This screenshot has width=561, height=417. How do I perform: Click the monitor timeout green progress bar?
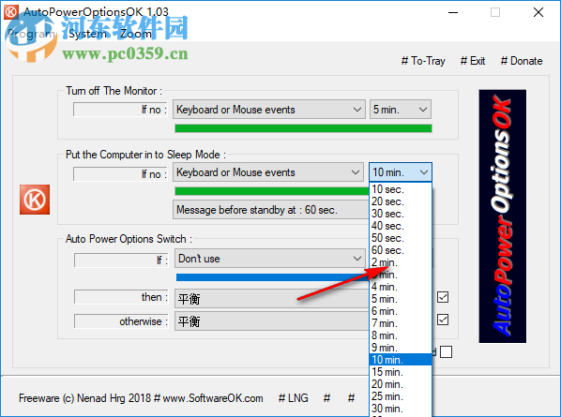click(x=303, y=128)
